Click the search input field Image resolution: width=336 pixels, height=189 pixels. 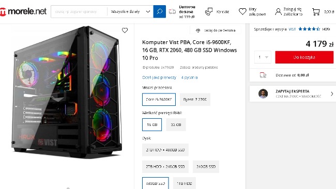[79, 11]
